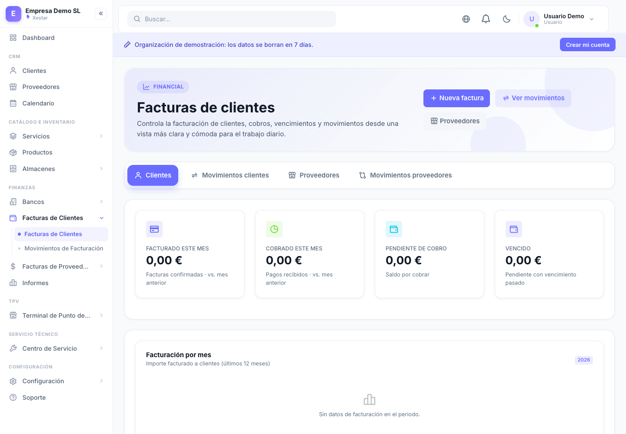The height and width of the screenshot is (434, 626).
Task: Expand the Configuración submenu chevron
Action: [x=101, y=381]
